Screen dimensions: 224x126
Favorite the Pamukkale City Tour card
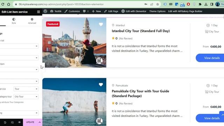tap(101, 85)
